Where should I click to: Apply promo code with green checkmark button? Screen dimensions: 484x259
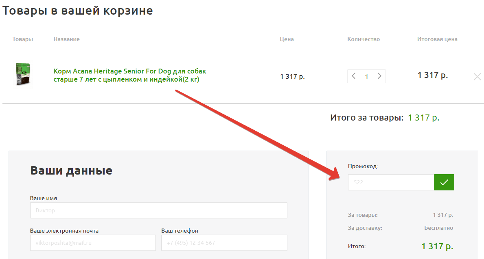tap(444, 182)
